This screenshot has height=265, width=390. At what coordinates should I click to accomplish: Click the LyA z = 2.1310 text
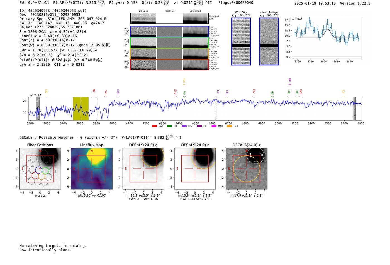point(35,65)
